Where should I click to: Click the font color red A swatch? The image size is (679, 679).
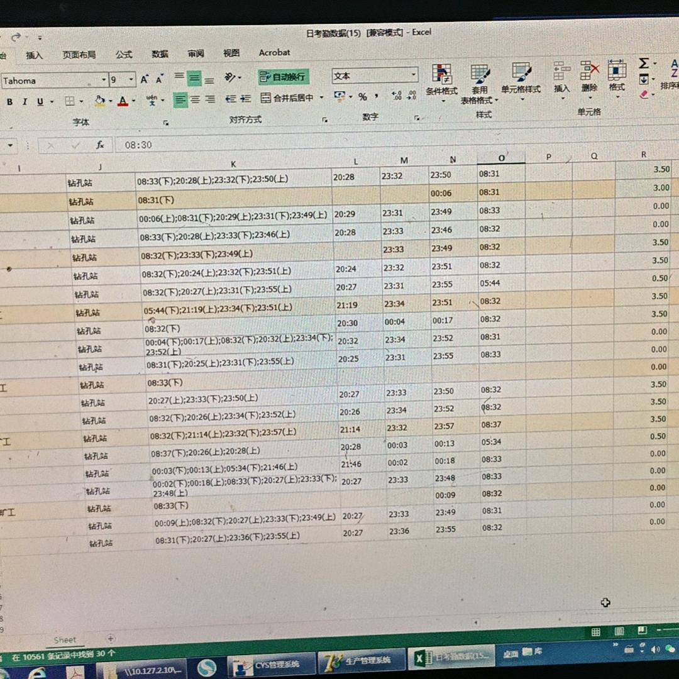point(123,101)
